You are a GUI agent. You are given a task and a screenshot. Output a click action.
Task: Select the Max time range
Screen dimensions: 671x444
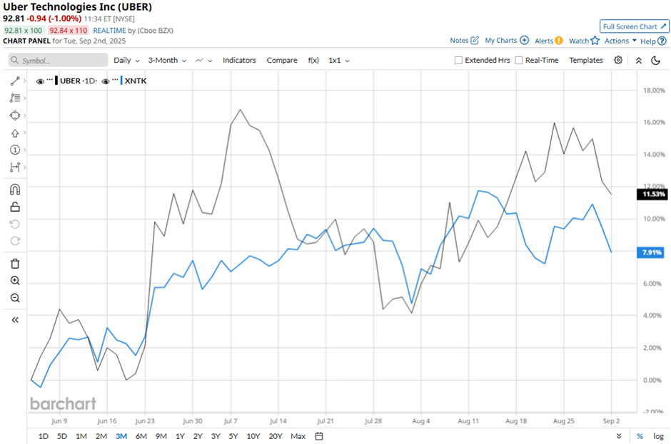(x=298, y=436)
